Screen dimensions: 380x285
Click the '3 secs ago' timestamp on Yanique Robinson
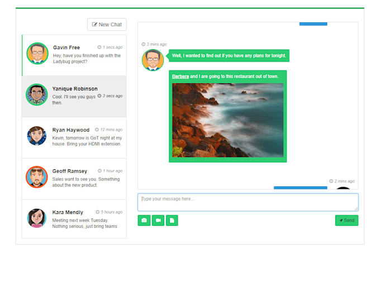click(x=110, y=96)
